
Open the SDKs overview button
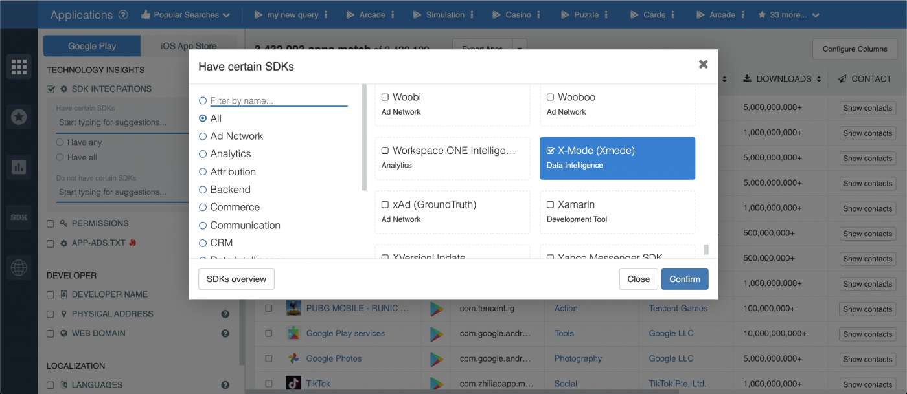coord(236,279)
